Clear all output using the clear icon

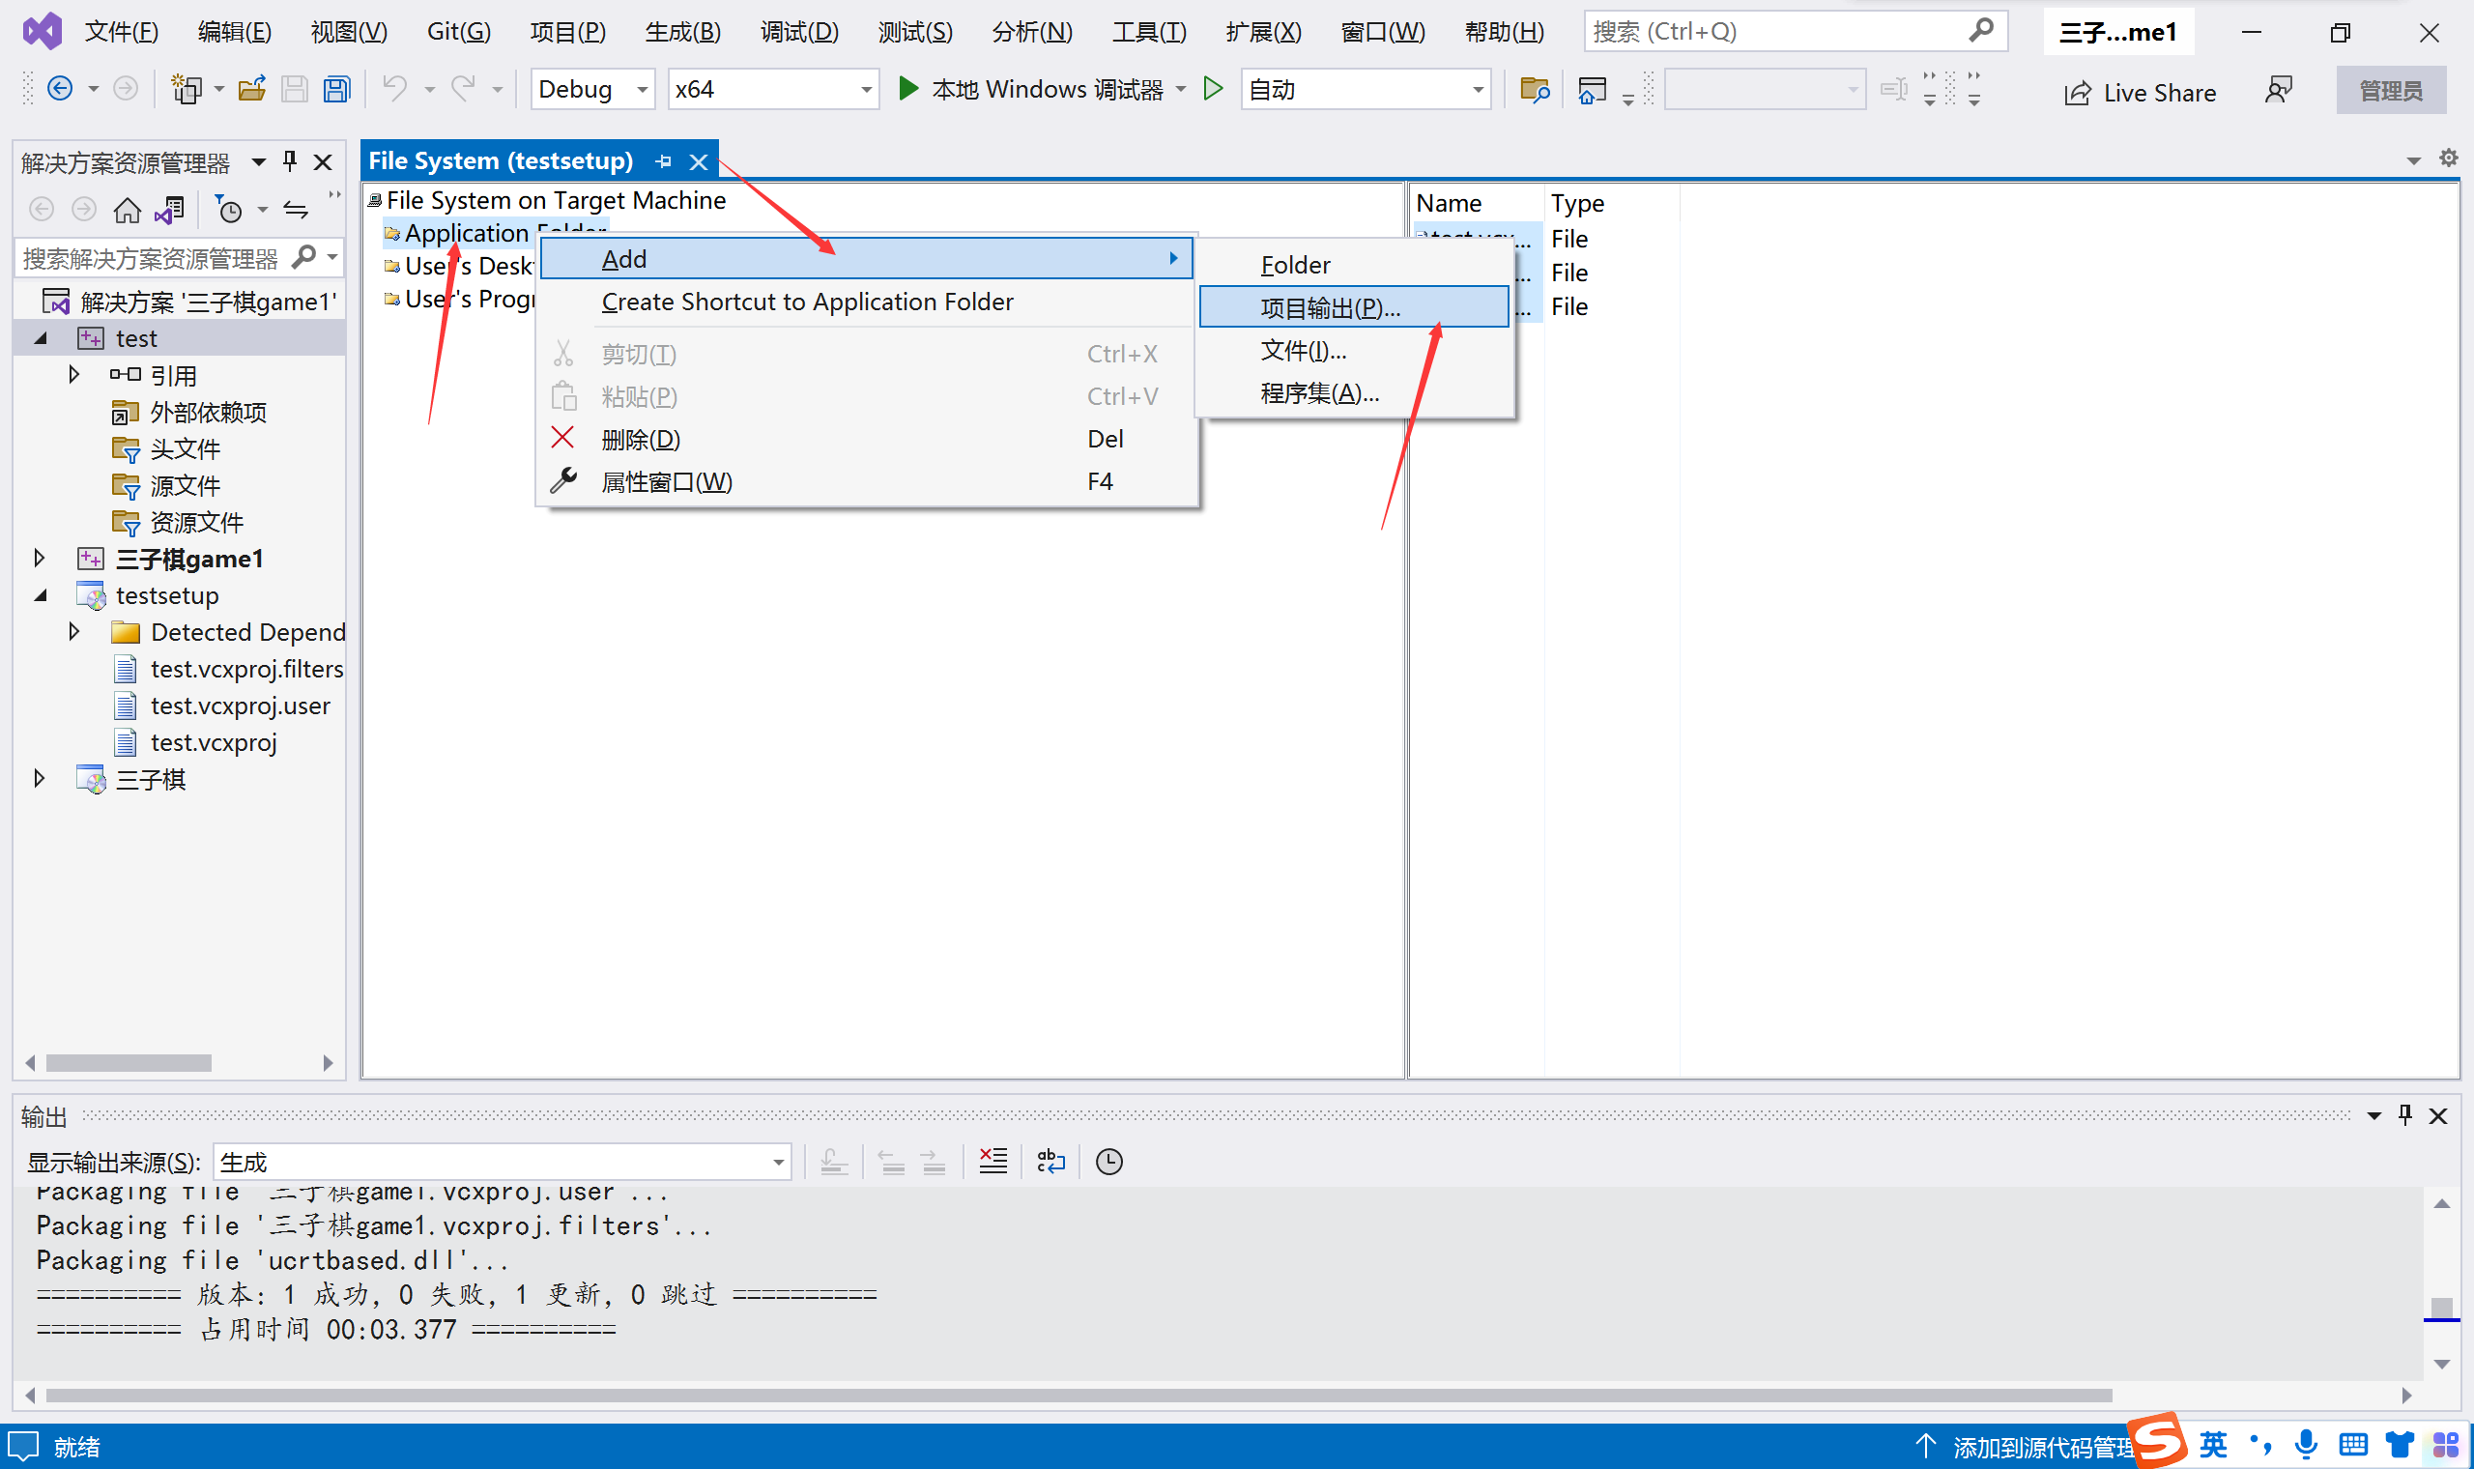point(992,1161)
